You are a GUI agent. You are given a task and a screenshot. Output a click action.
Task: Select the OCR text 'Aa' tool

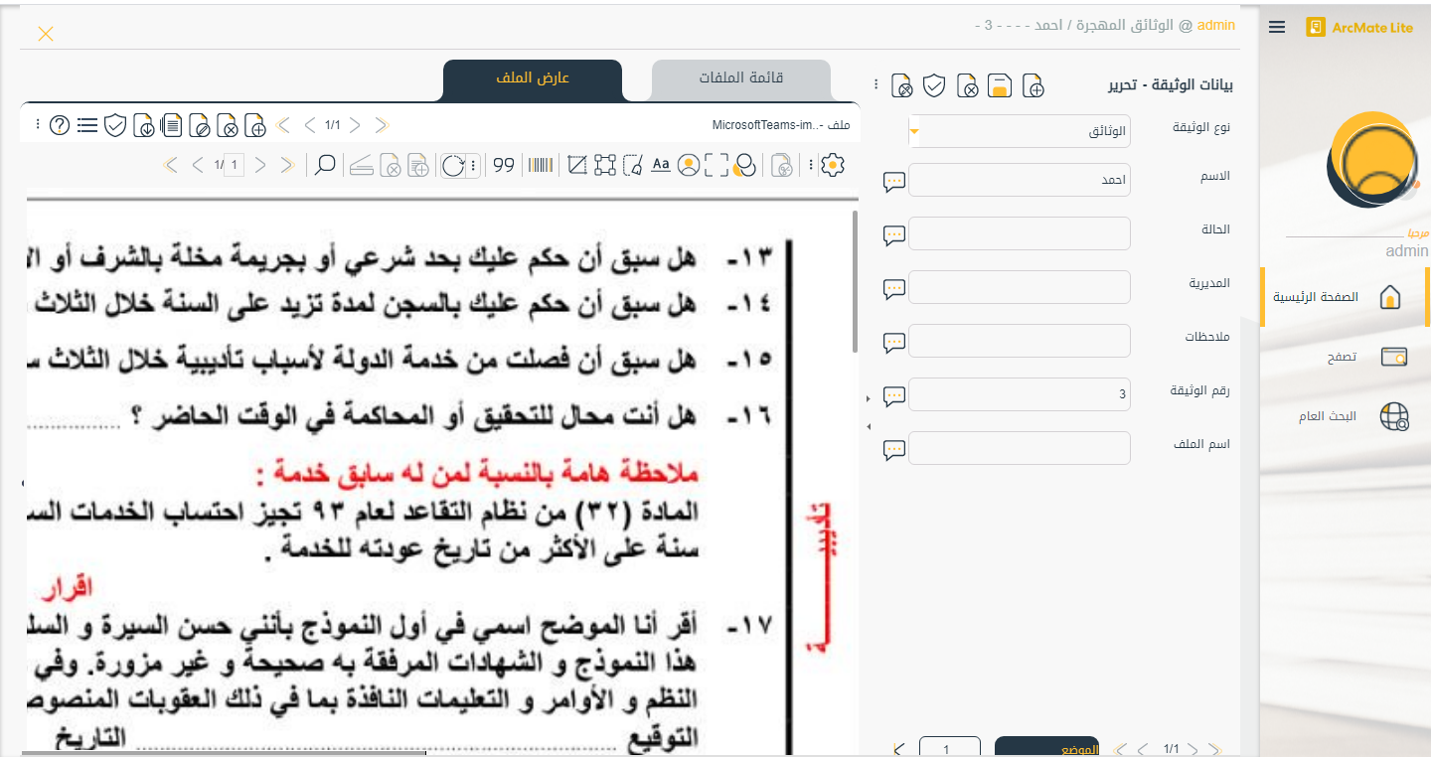tap(660, 166)
